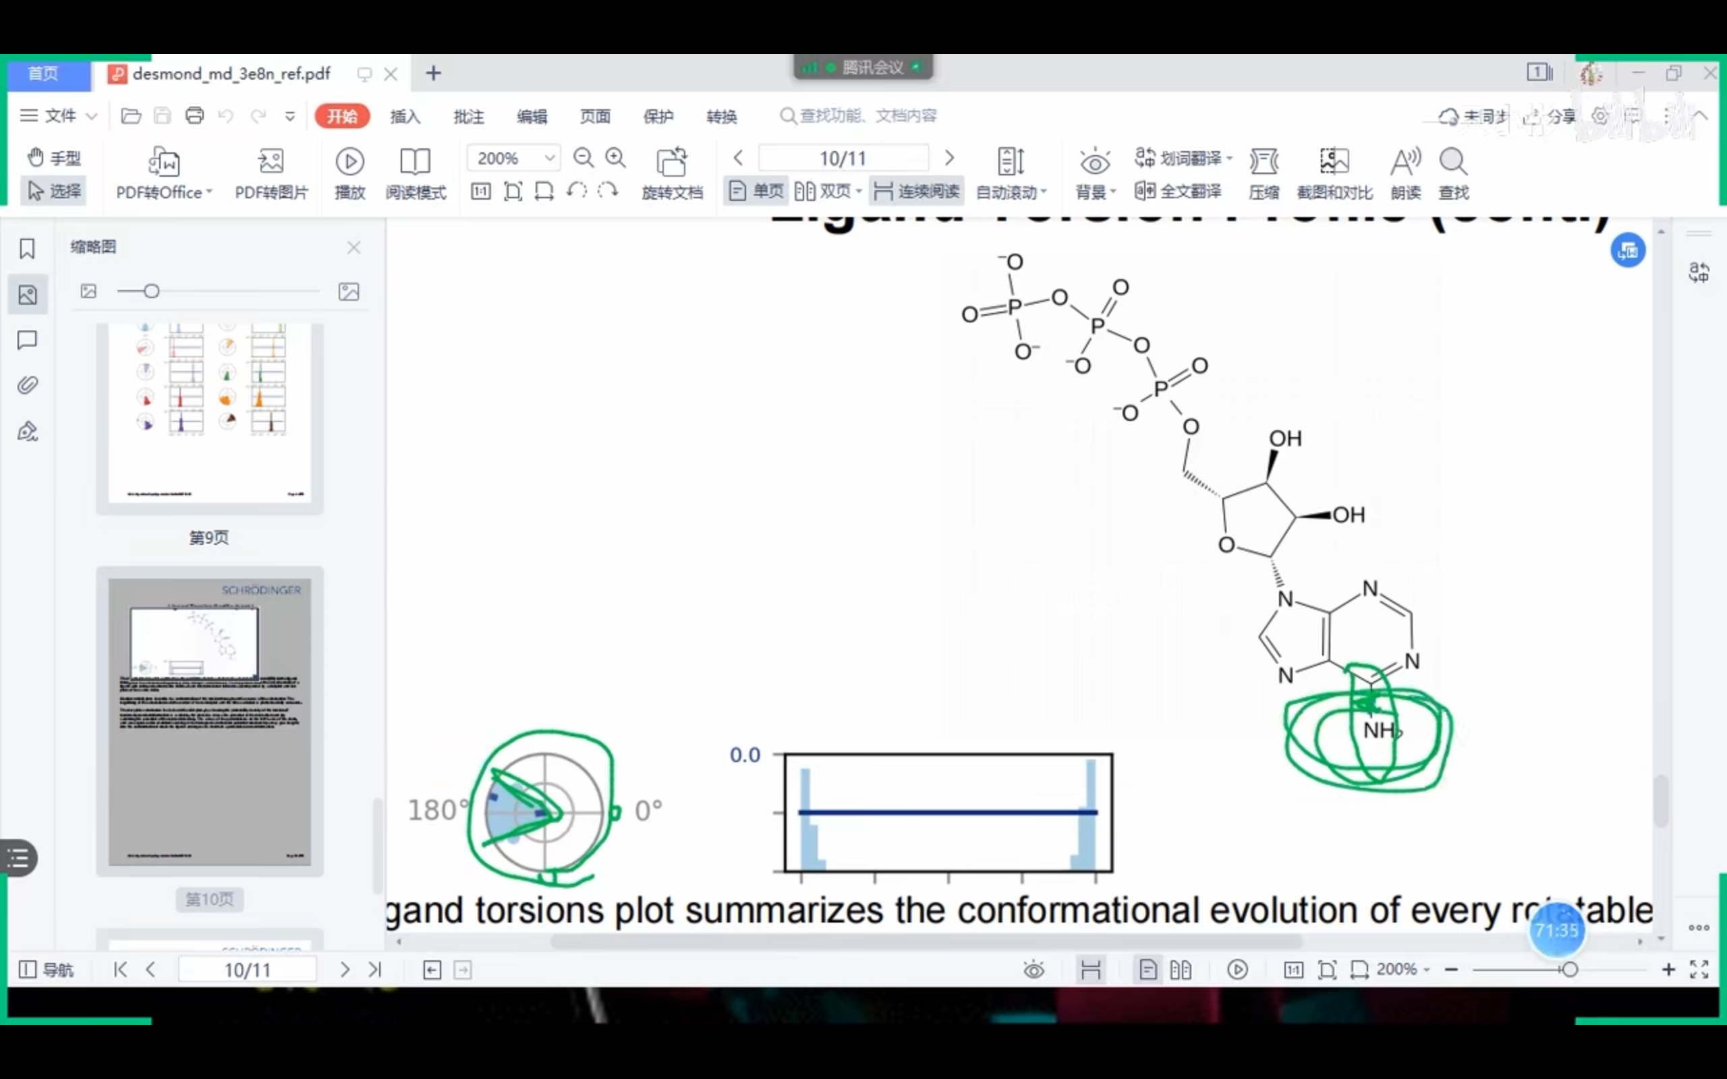Open the attachments paperclip panel

(x=27, y=385)
